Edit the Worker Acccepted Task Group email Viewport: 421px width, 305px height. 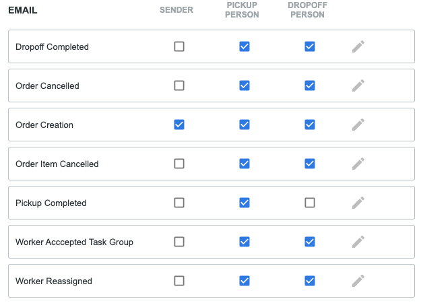click(358, 242)
